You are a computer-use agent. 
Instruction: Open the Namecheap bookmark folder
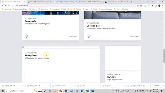coord(6,9)
